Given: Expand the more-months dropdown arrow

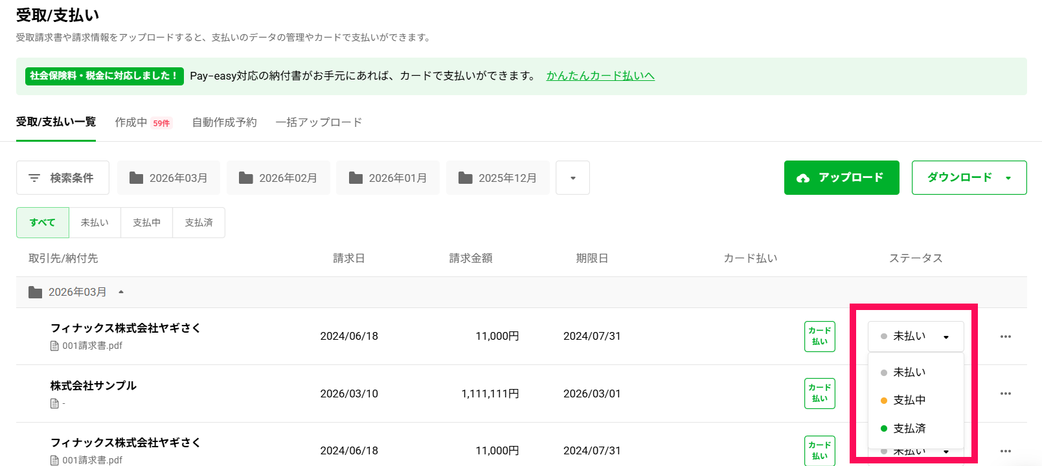Looking at the screenshot, I should pyautogui.click(x=572, y=177).
